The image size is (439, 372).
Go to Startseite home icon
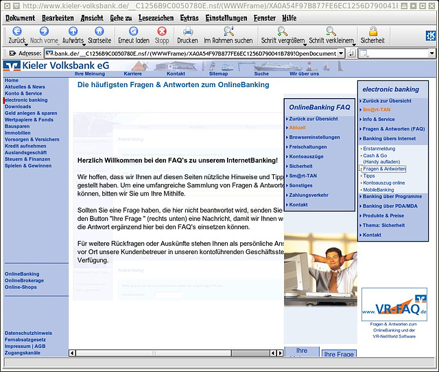click(99, 32)
